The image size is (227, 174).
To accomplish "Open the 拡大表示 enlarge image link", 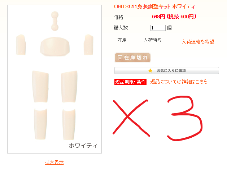I will coord(54,162).
